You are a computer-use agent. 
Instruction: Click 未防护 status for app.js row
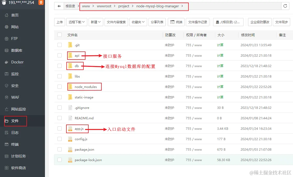169,129
